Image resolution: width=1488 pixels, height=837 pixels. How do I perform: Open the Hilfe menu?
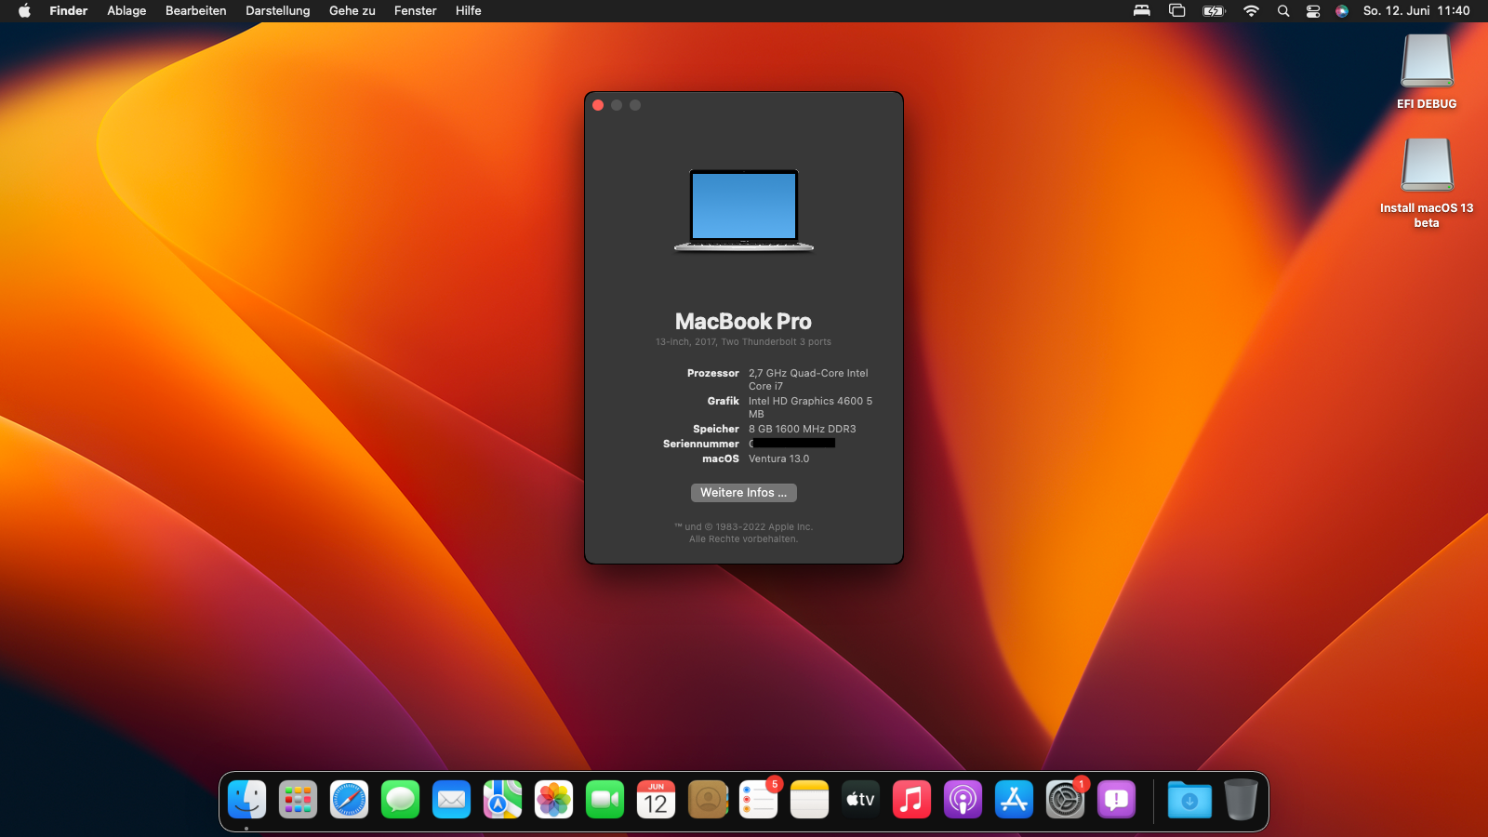pyautogui.click(x=469, y=11)
